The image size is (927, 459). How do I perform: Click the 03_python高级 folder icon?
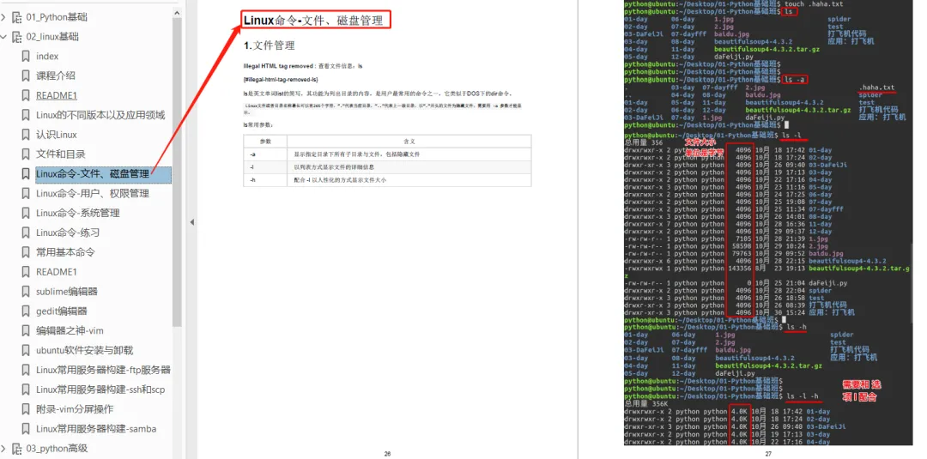[x=16, y=449]
